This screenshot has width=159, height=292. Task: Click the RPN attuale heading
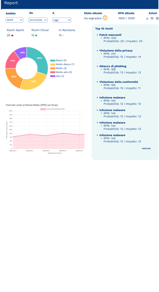point(126,13)
